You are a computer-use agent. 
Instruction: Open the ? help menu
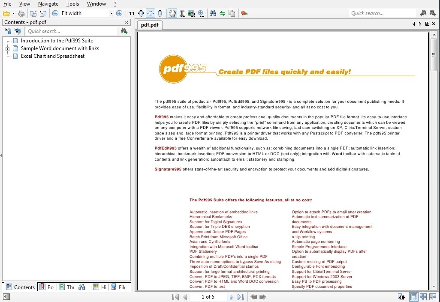[x=115, y=4]
